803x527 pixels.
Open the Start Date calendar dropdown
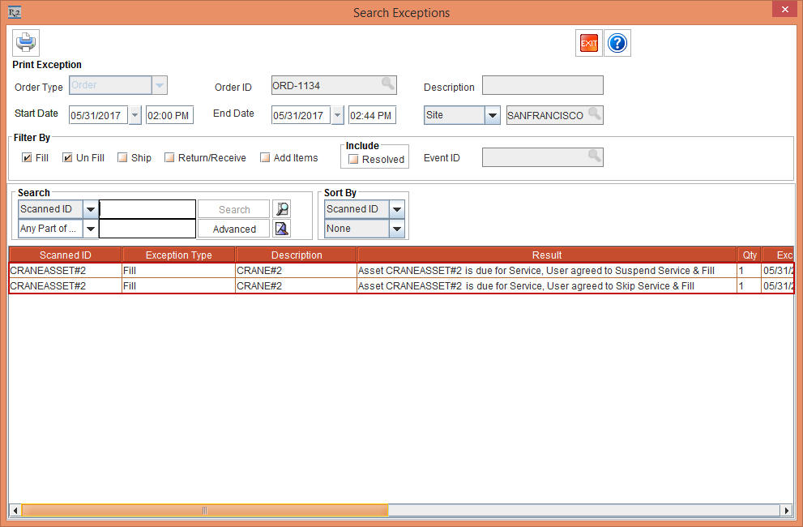coord(135,115)
